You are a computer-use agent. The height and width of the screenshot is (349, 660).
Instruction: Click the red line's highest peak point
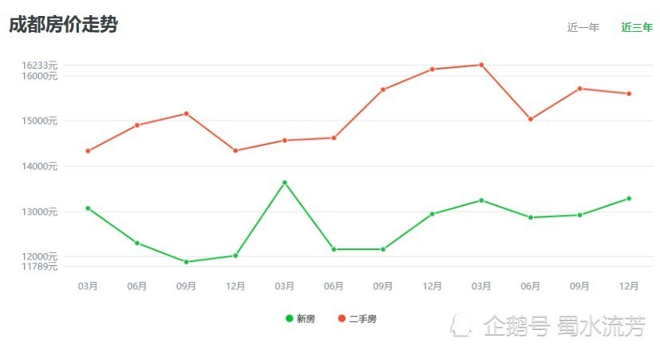pyautogui.click(x=481, y=65)
